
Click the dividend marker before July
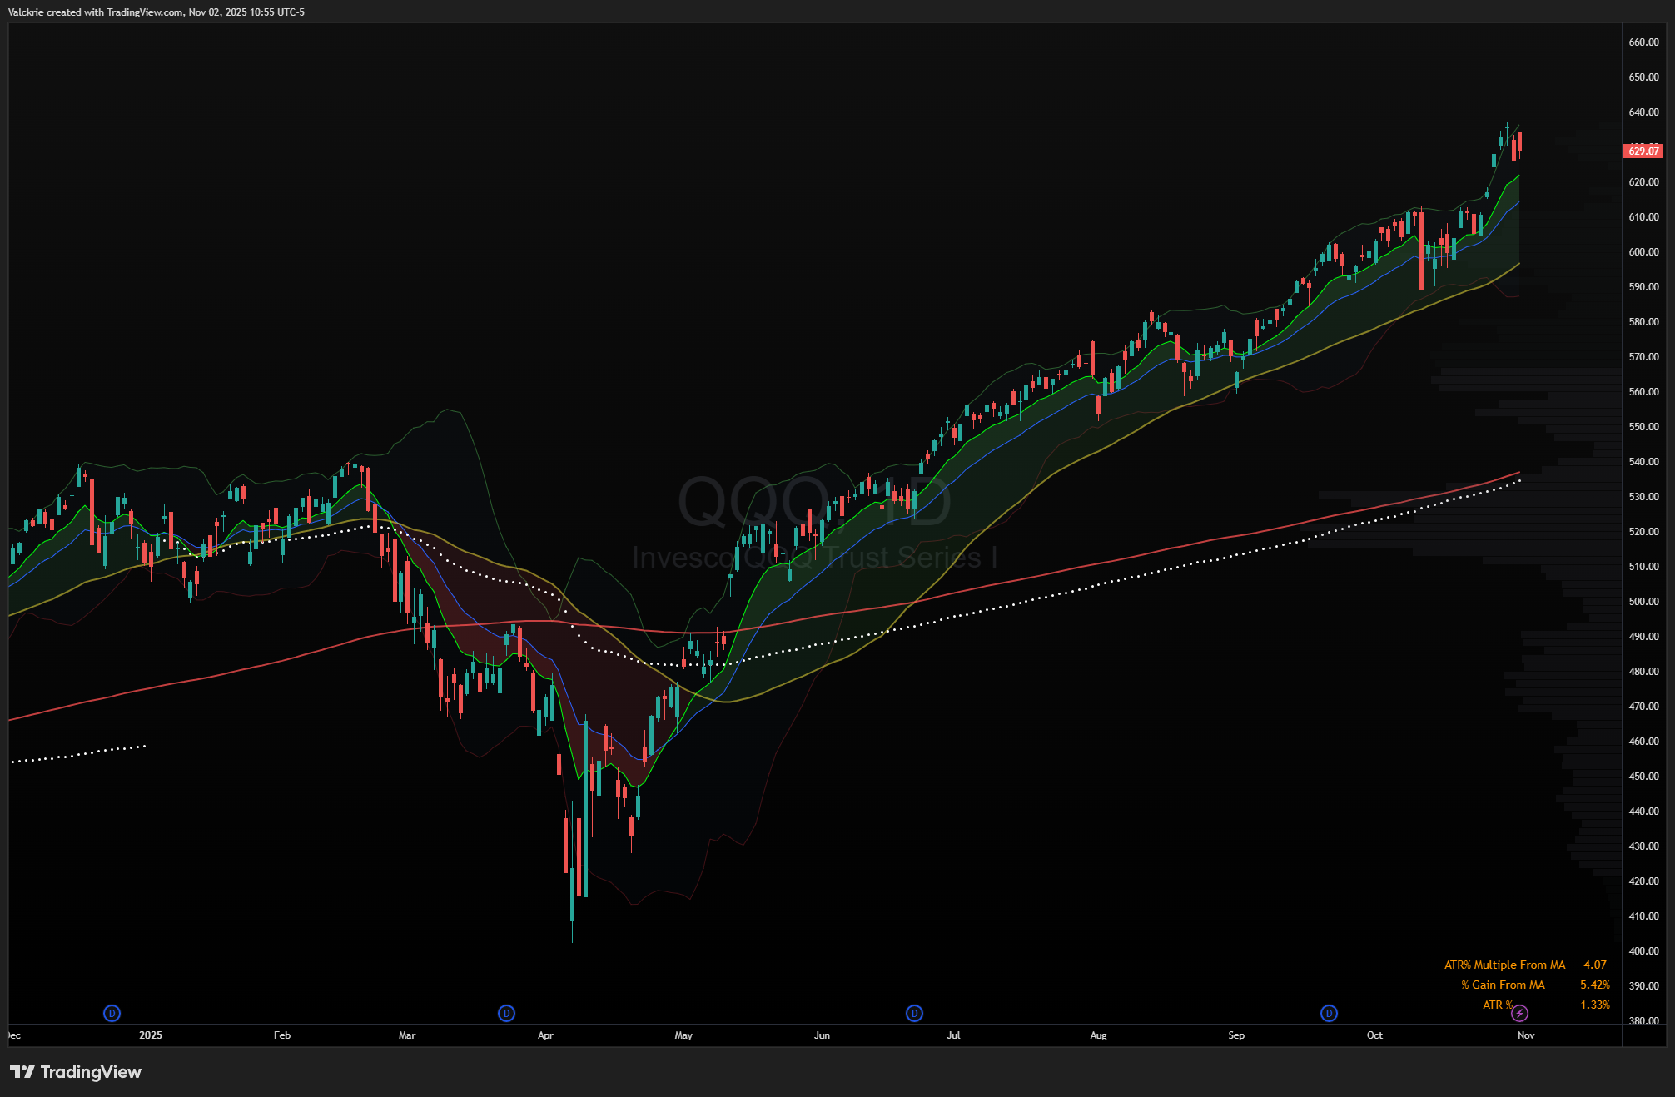point(914,1013)
